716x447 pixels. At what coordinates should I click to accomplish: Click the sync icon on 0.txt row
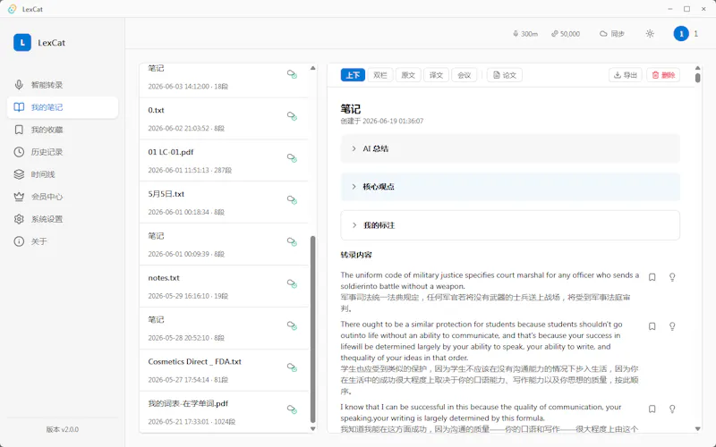point(293,116)
